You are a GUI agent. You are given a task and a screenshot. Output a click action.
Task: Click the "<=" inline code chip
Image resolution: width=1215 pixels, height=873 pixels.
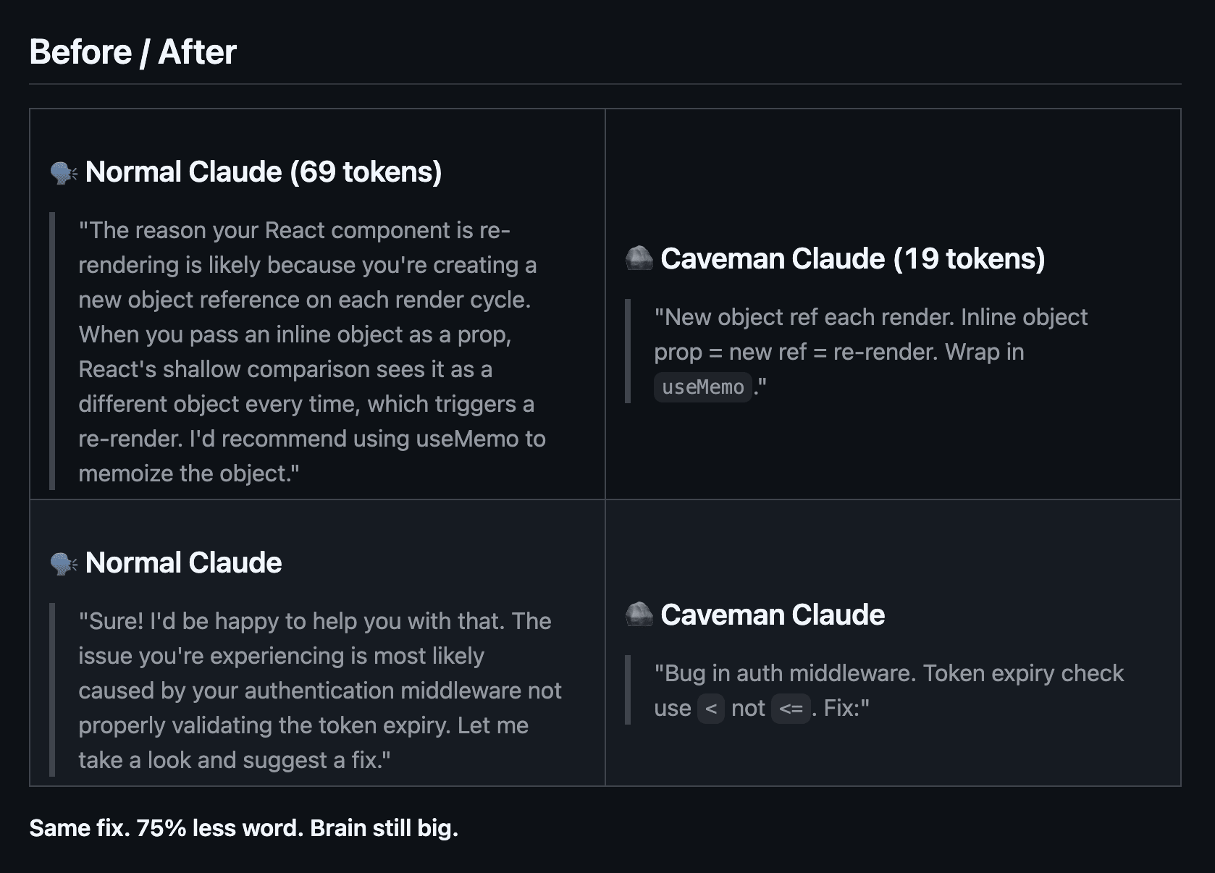click(790, 709)
